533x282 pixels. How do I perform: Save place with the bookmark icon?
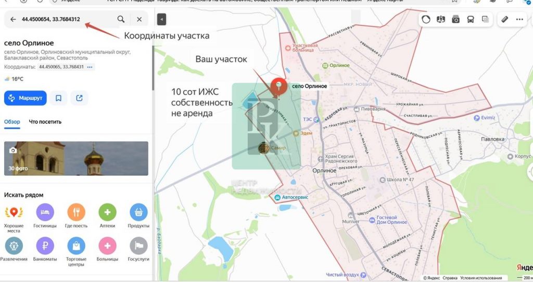(x=59, y=98)
